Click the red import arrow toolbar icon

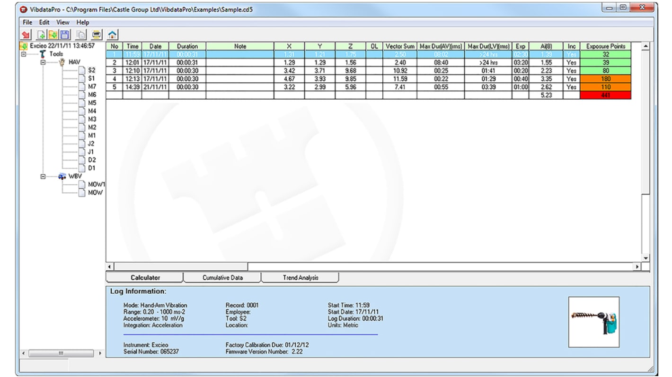26,34
